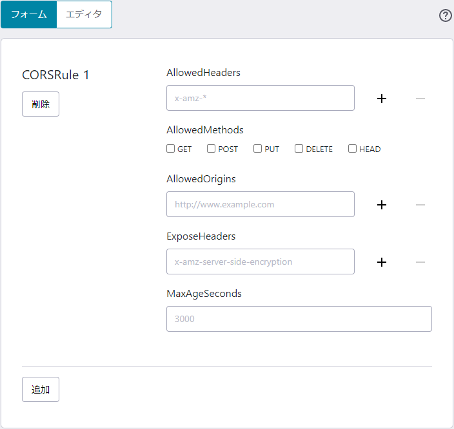
Task: Remove AllowedHeaders entry with minus icon
Action: 420,99
